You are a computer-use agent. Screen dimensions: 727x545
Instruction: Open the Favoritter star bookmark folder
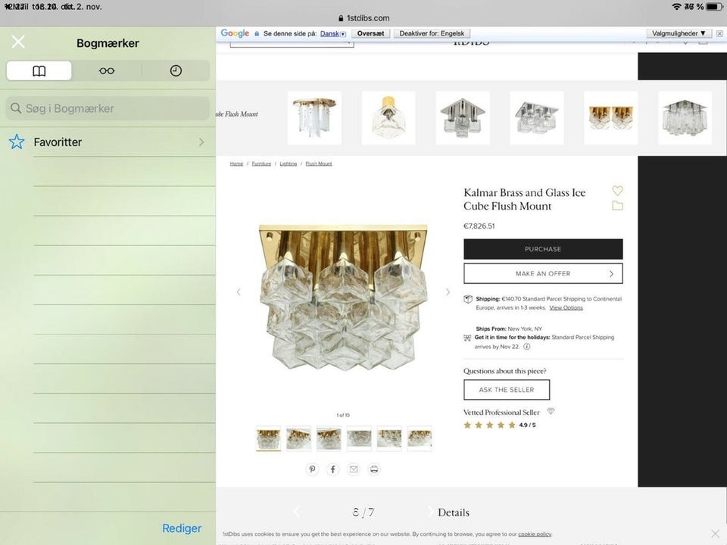[108, 142]
